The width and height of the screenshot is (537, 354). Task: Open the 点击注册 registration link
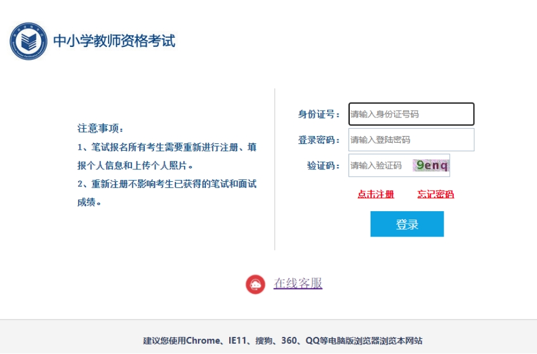point(376,194)
